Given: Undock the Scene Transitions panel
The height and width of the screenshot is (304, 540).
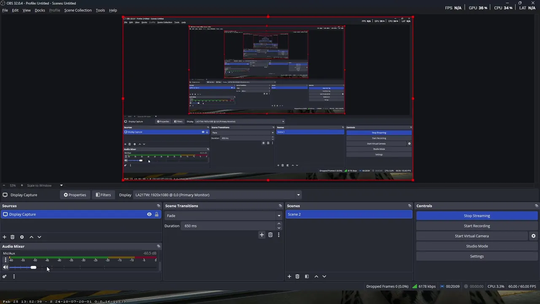Looking at the screenshot, I should tap(280, 206).
